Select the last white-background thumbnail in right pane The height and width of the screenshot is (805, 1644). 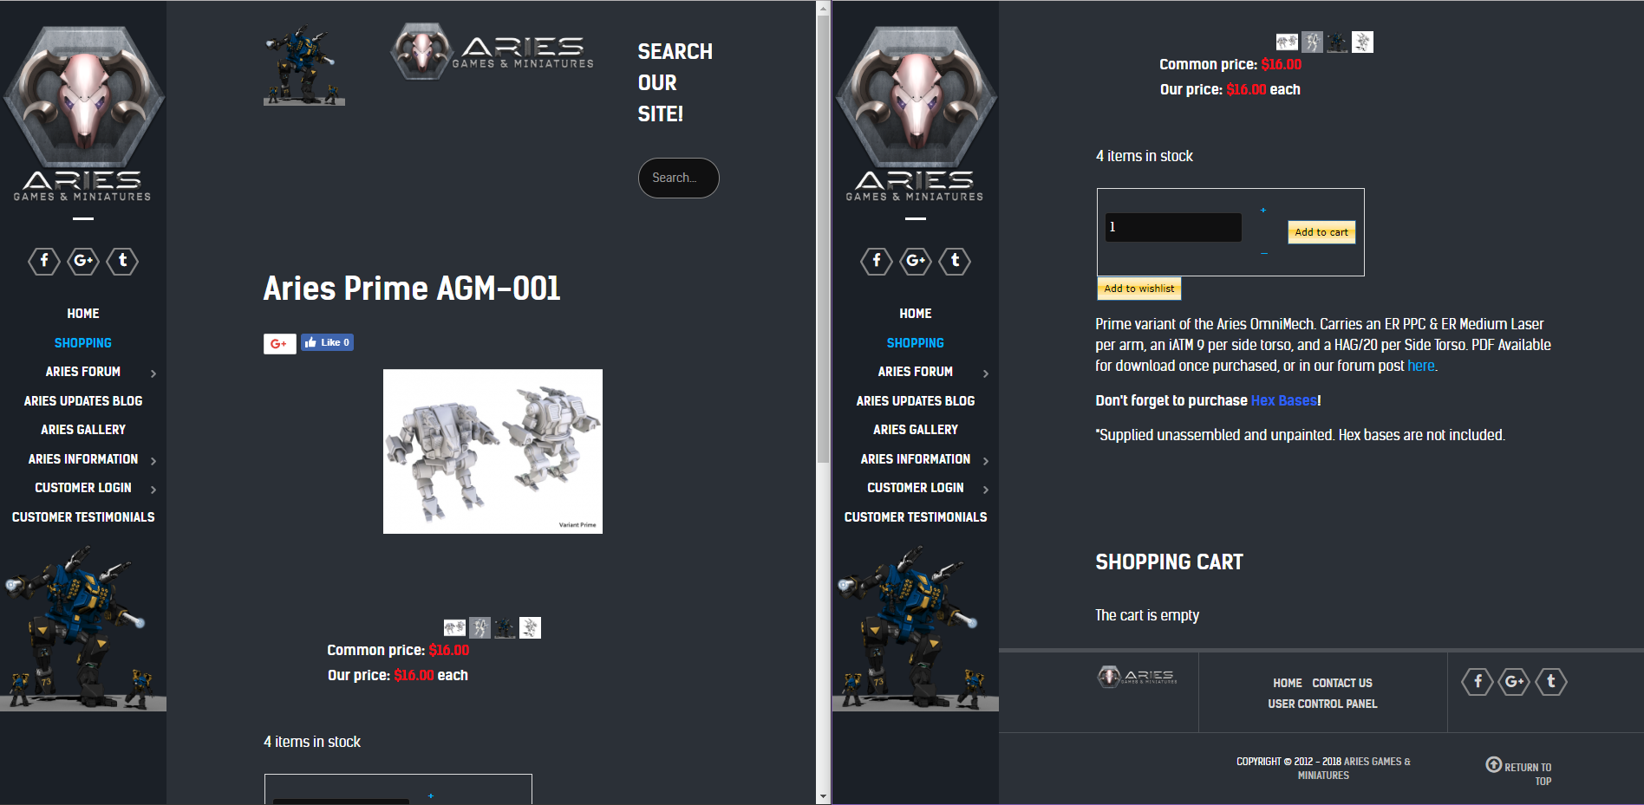[x=1362, y=42]
